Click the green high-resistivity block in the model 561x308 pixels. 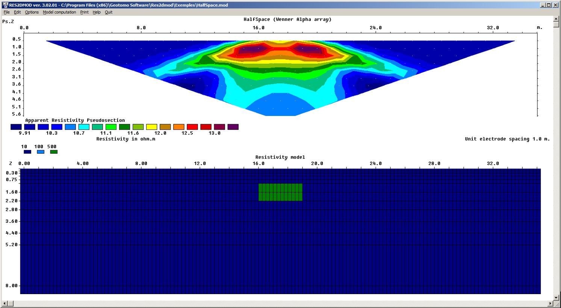click(x=280, y=192)
